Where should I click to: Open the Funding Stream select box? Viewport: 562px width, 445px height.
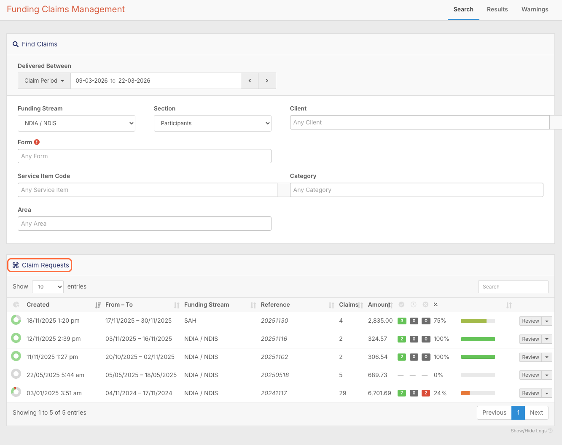point(76,123)
